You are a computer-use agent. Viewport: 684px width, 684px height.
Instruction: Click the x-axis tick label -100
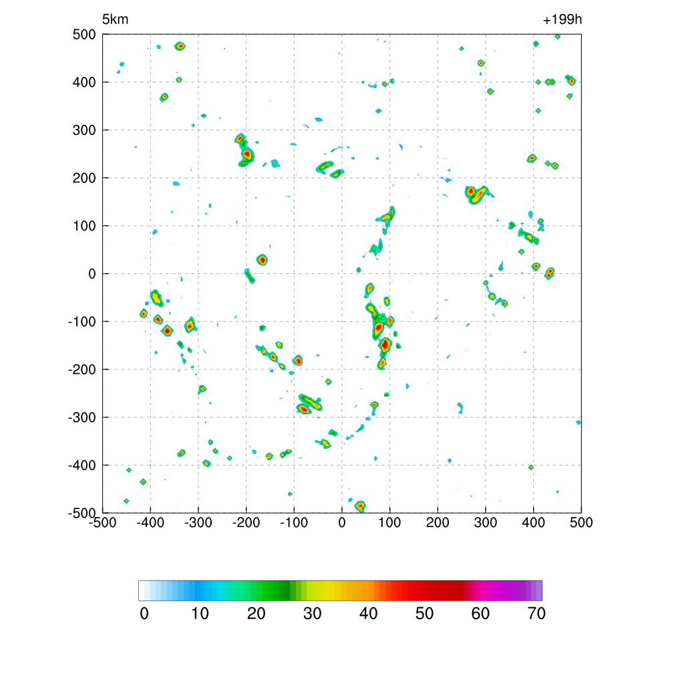coord(294,522)
